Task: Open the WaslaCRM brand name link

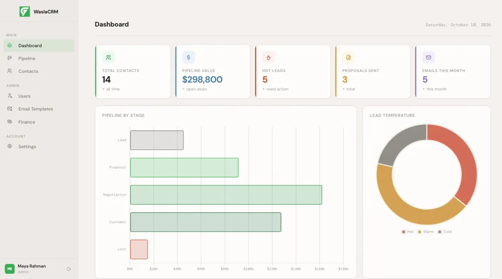Action: pyautogui.click(x=46, y=11)
